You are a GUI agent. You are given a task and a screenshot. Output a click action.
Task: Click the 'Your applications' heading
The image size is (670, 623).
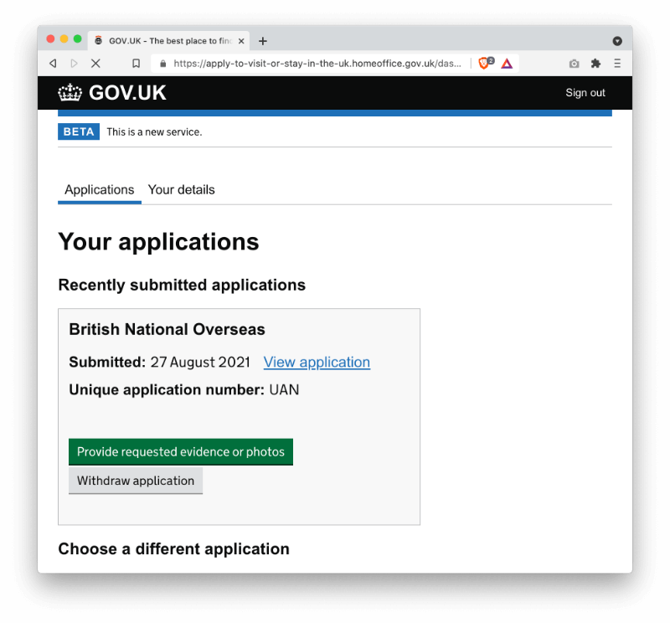(158, 242)
